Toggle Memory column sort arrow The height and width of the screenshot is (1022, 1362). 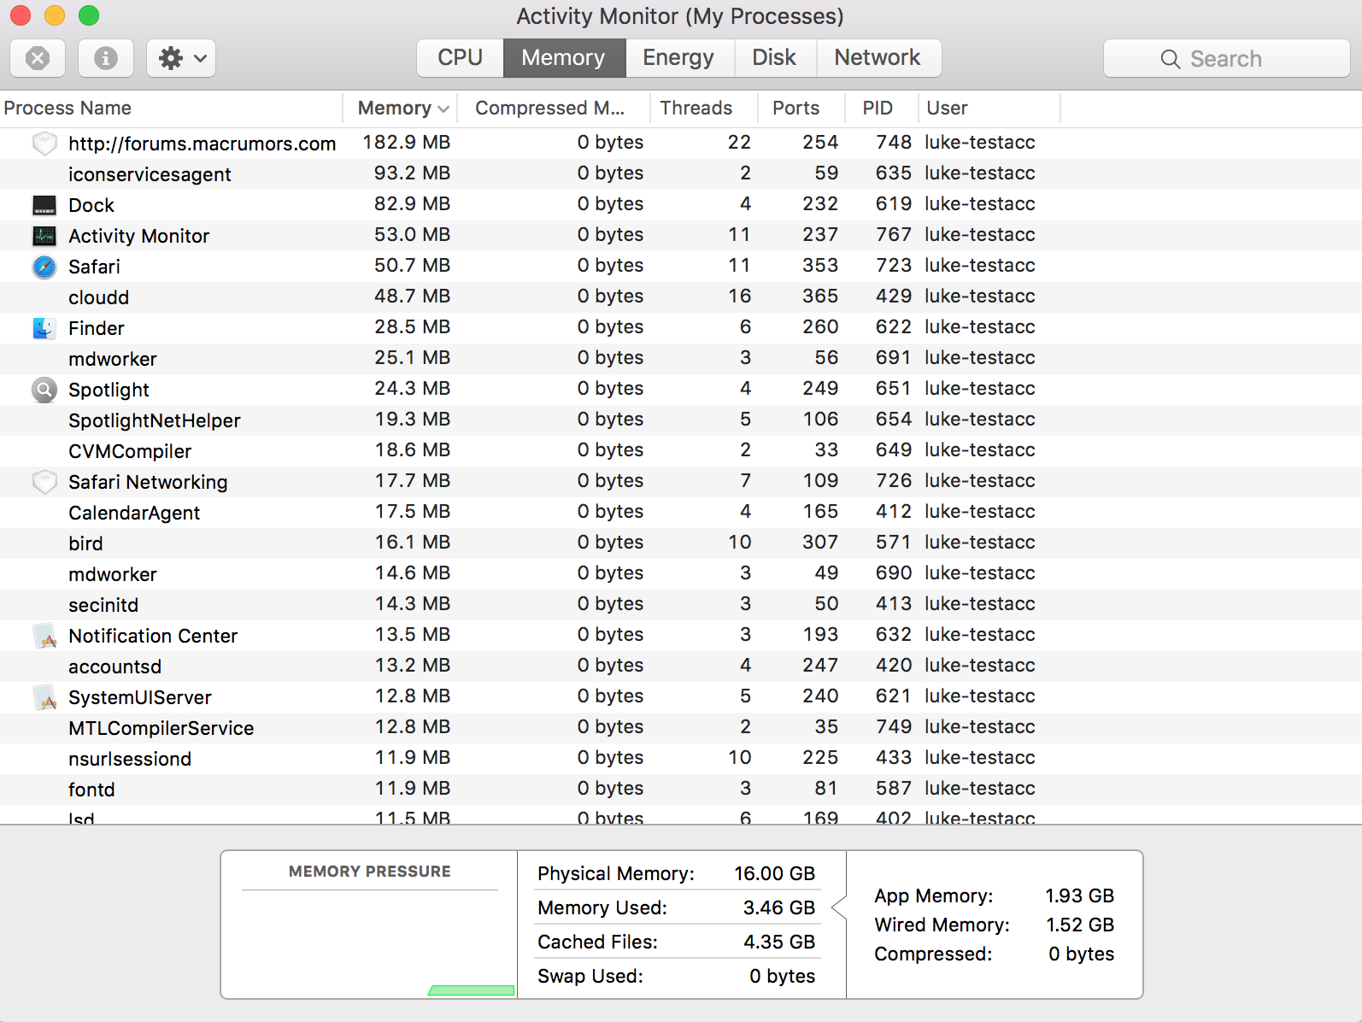(x=443, y=109)
